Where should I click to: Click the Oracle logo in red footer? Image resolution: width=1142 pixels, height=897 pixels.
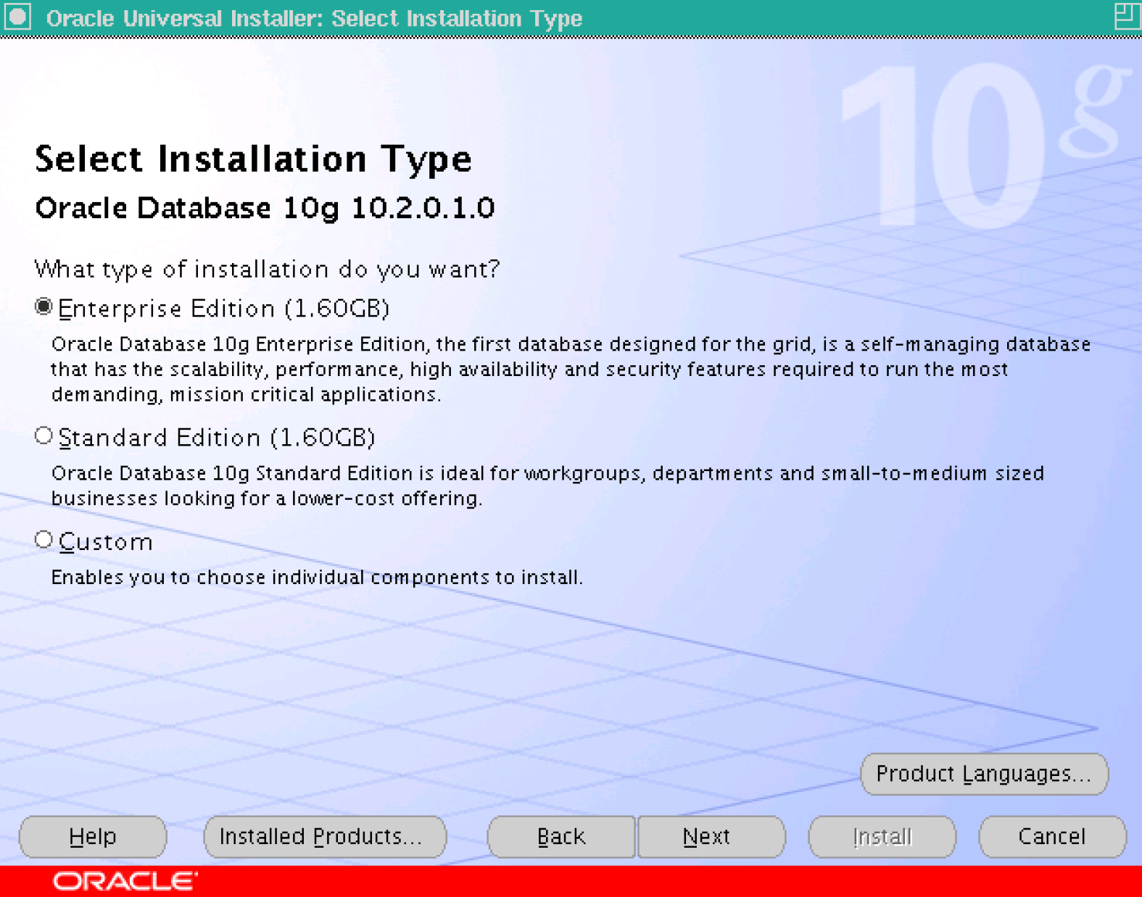point(125,881)
